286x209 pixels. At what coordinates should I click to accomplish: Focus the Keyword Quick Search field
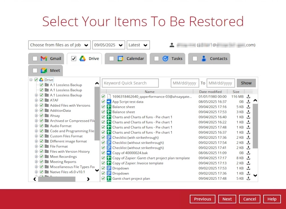pyautogui.click(x=130, y=83)
